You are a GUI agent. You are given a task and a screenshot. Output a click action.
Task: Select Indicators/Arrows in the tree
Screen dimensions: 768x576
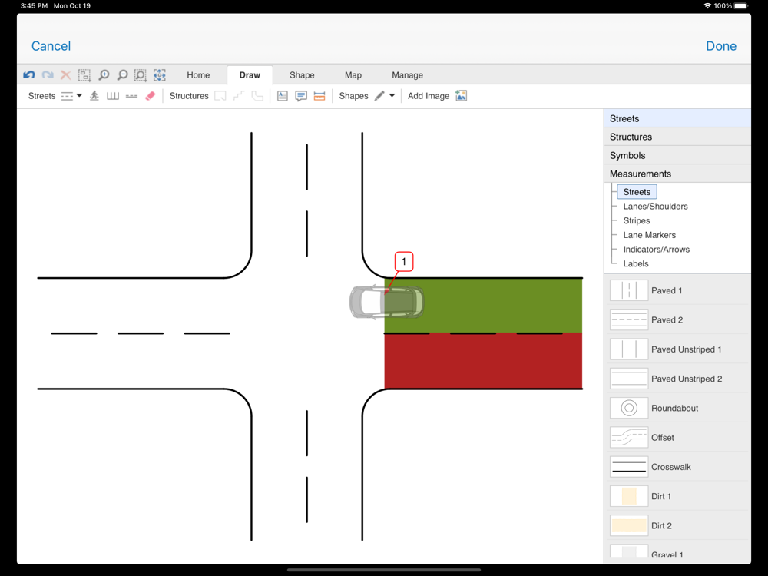pos(657,250)
